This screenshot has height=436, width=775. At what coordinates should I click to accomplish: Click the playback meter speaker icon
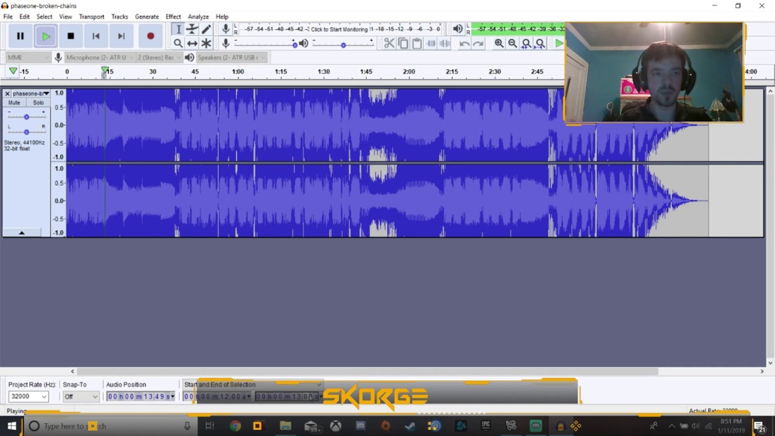458,28
